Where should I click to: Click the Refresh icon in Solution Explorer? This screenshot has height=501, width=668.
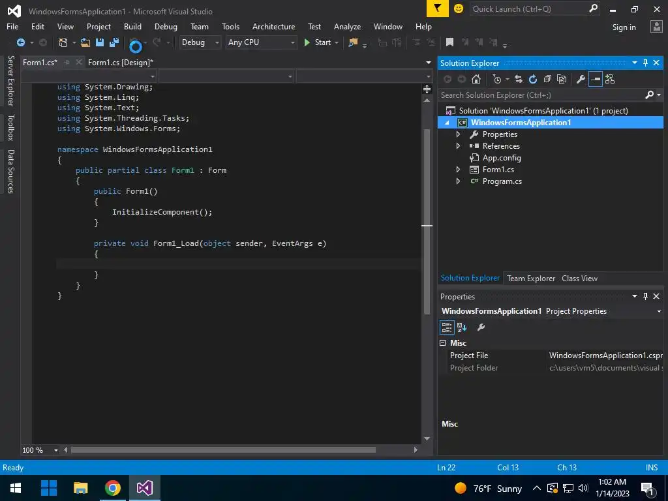click(x=533, y=79)
